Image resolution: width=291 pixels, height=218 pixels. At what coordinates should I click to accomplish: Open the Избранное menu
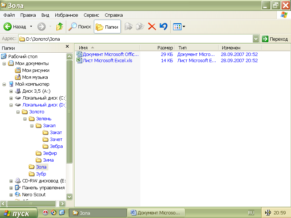pyautogui.click(x=66, y=15)
